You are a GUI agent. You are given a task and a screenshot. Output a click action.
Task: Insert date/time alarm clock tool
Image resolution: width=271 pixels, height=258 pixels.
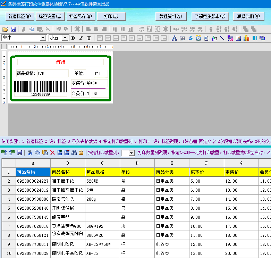pos(198,38)
